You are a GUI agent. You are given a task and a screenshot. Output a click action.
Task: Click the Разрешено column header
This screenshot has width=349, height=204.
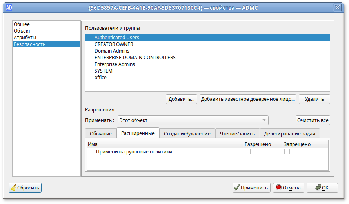(x=263, y=144)
